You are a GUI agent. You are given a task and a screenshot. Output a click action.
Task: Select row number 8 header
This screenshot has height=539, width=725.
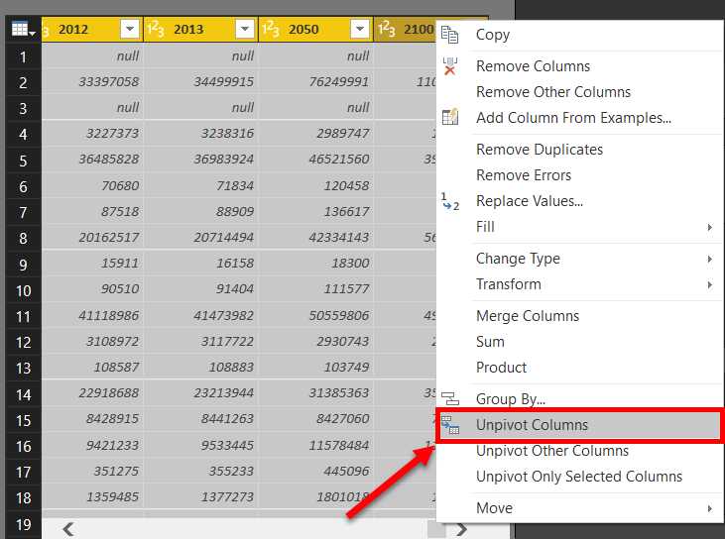21,239
